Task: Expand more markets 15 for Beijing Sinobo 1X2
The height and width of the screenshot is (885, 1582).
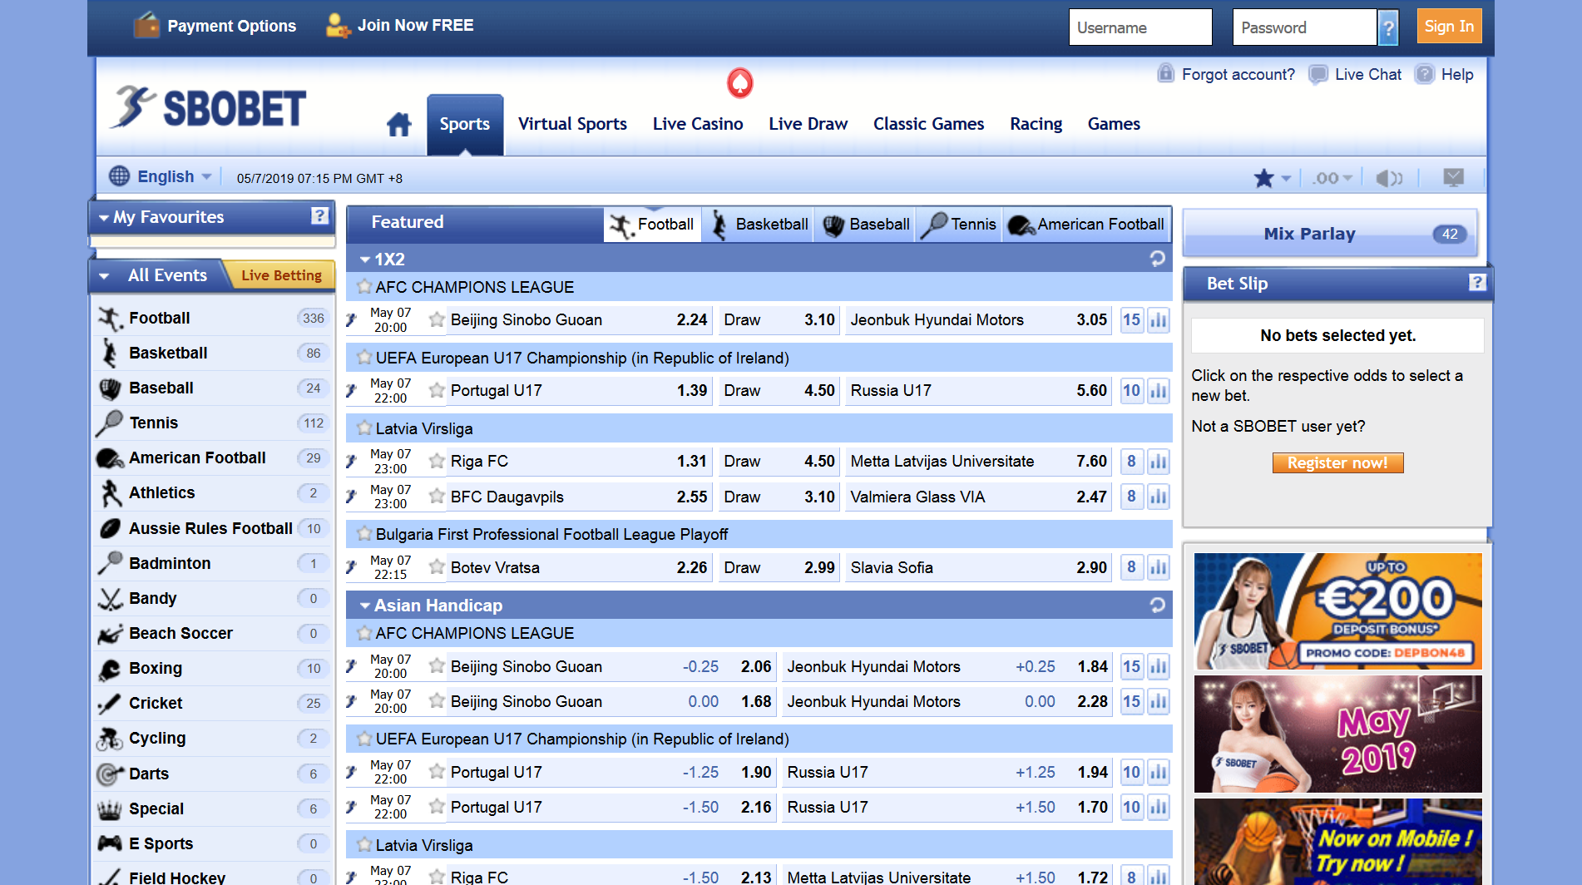Action: tap(1131, 320)
